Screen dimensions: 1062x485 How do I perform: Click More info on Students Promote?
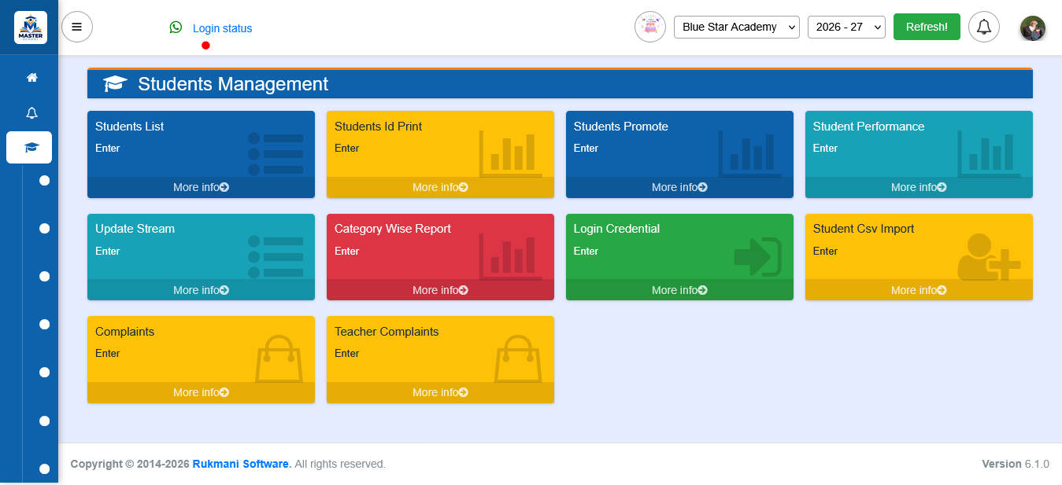[x=679, y=187]
